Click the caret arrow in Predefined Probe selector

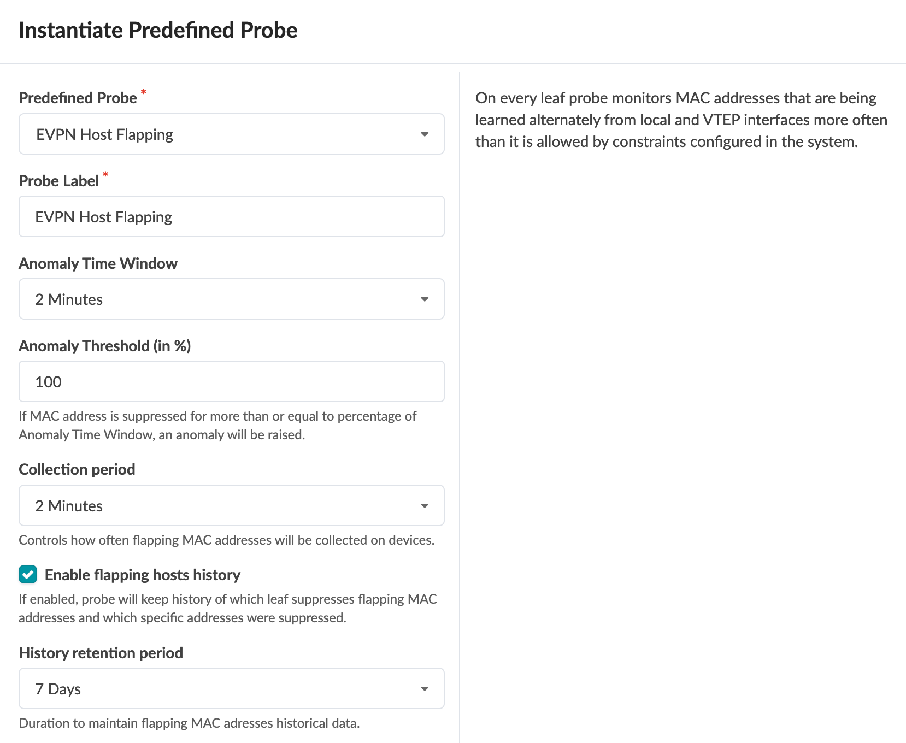[x=425, y=134]
